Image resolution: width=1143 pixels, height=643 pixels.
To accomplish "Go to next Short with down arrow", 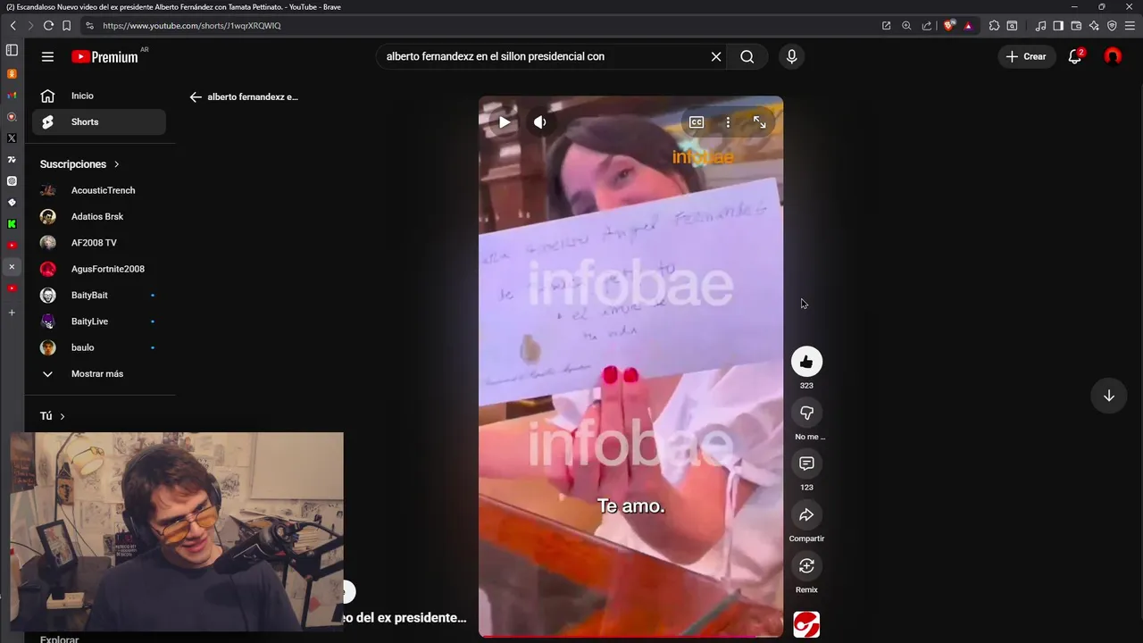I will click(x=1108, y=396).
